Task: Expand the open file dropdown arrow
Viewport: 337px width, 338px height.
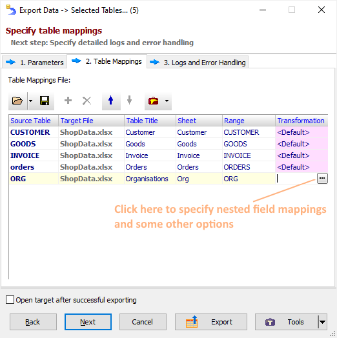Action: click(x=30, y=101)
